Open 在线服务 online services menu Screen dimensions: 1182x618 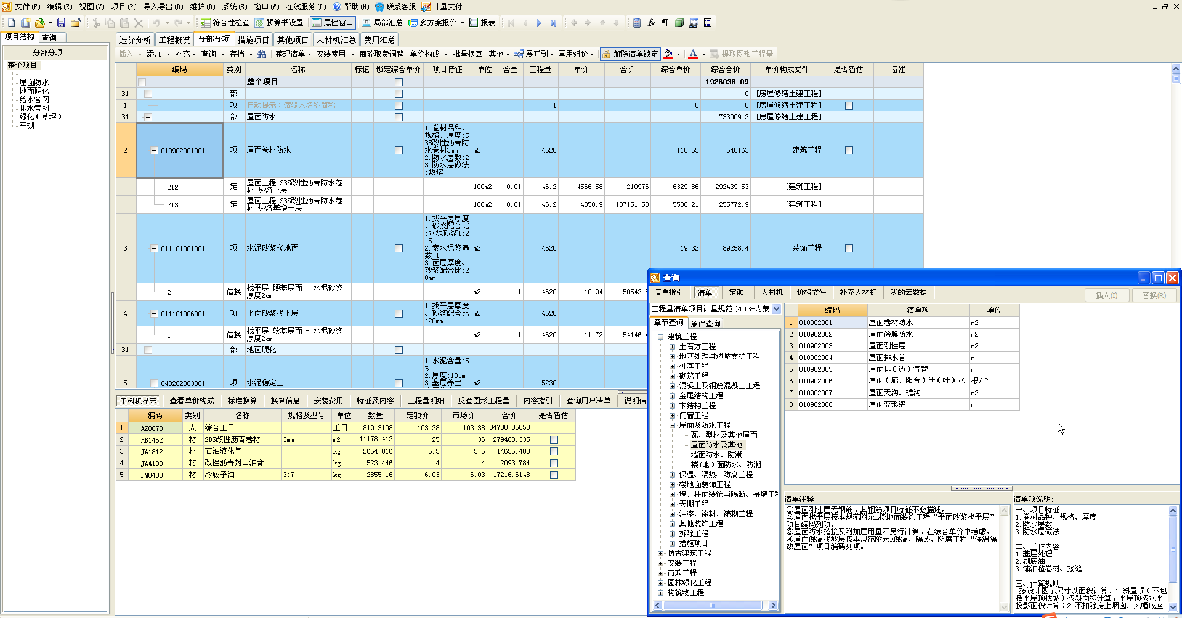point(306,7)
